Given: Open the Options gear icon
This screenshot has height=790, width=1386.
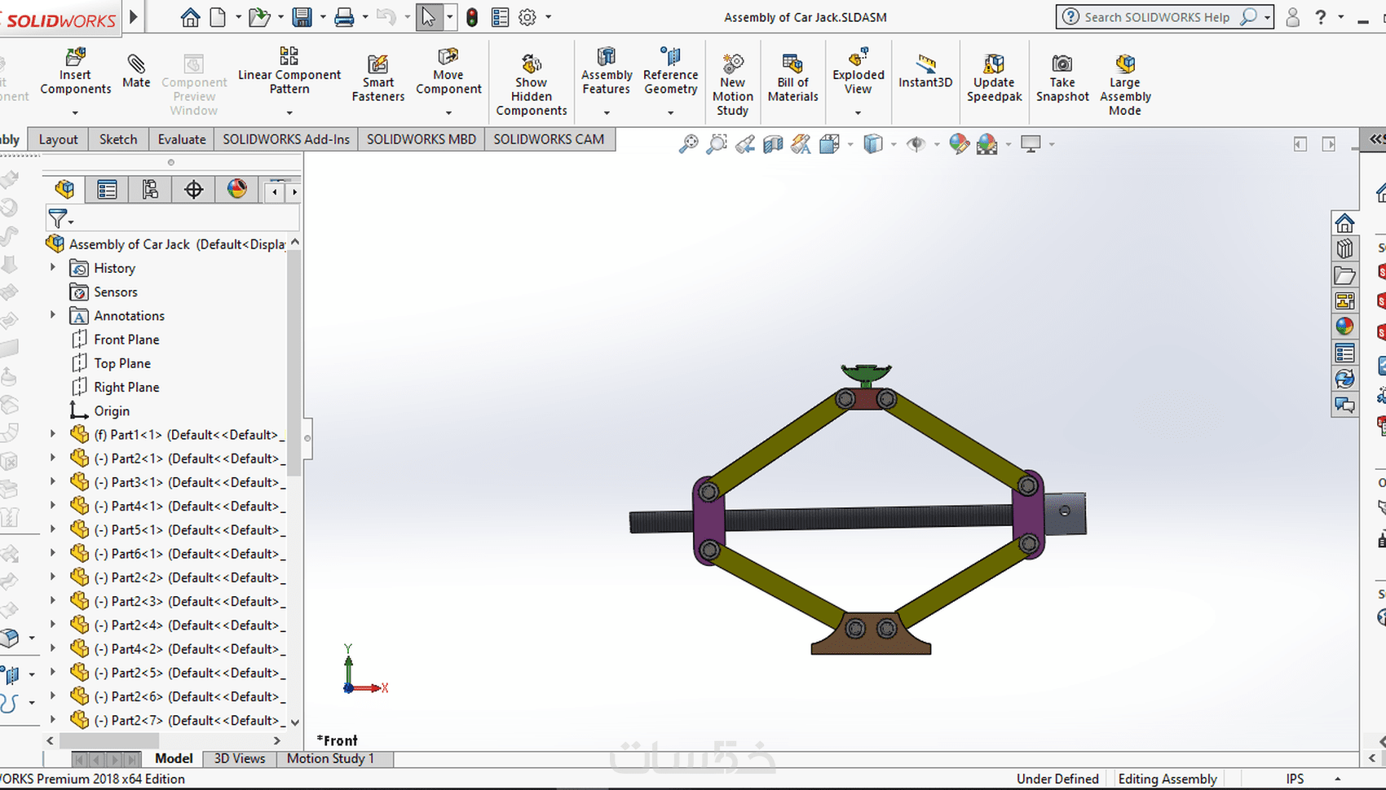Looking at the screenshot, I should pos(527,17).
